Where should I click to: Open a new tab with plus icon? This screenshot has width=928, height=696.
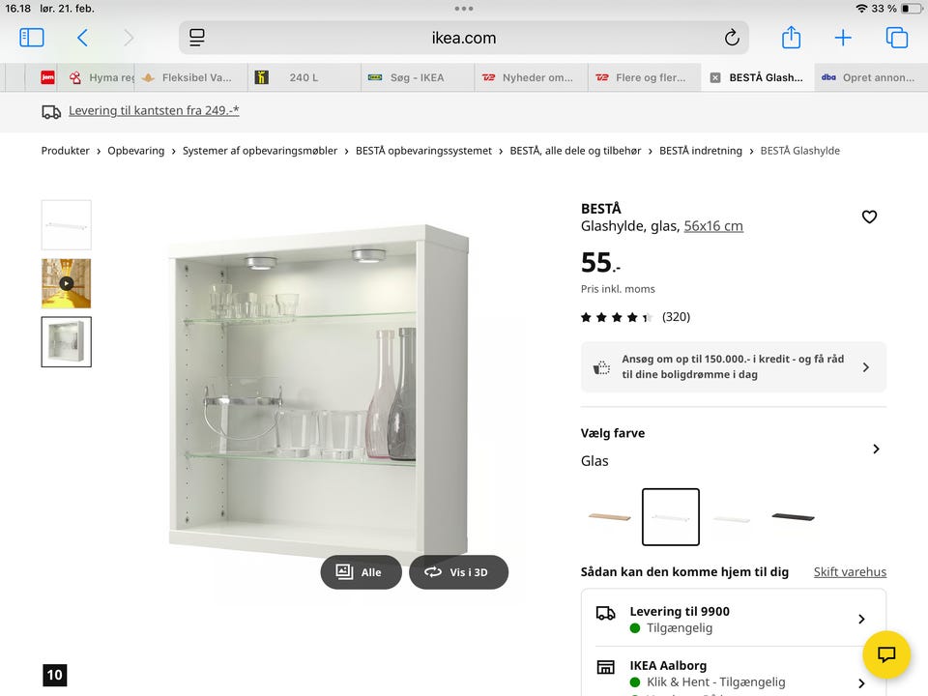(x=843, y=38)
